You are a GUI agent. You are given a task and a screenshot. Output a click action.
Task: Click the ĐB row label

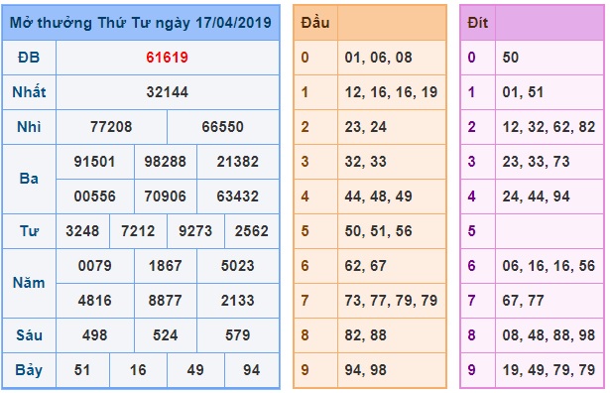(29, 58)
